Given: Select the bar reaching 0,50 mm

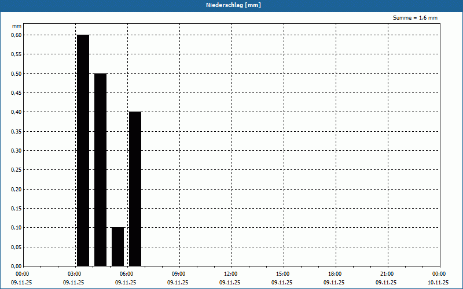Looking at the screenshot, I should click(100, 169).
